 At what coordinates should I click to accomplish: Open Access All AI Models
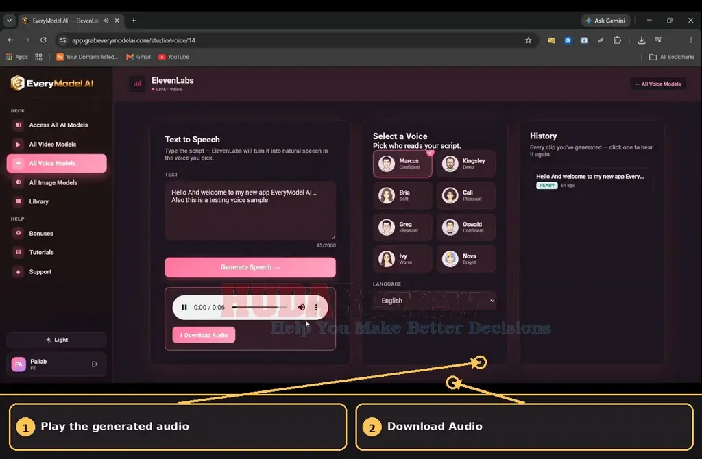[57, 125]
